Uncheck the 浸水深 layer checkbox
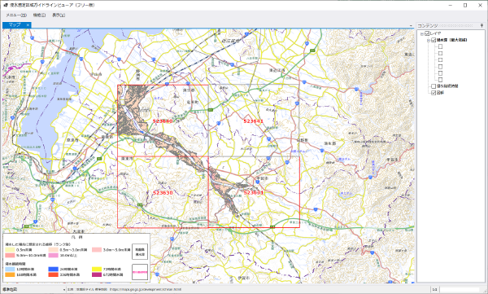 pyautogui.click(x=434, y=40)
